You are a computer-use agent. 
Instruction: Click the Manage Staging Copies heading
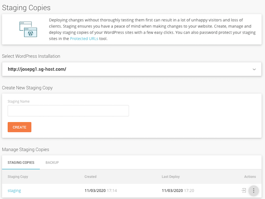point(25,150)
